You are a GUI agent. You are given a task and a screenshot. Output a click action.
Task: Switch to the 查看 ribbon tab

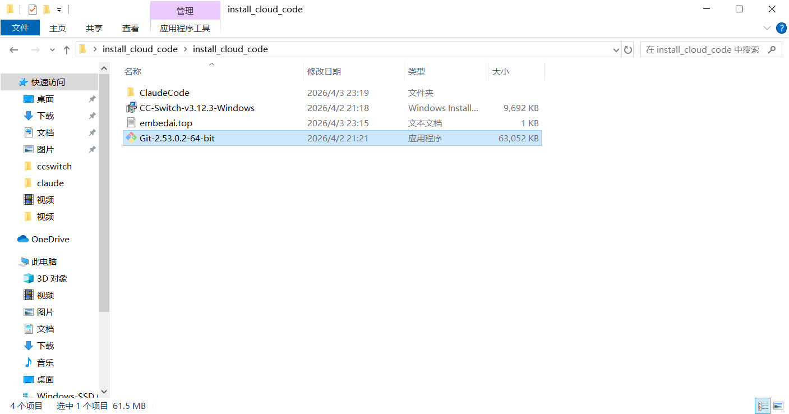click(x=131, y=28)
